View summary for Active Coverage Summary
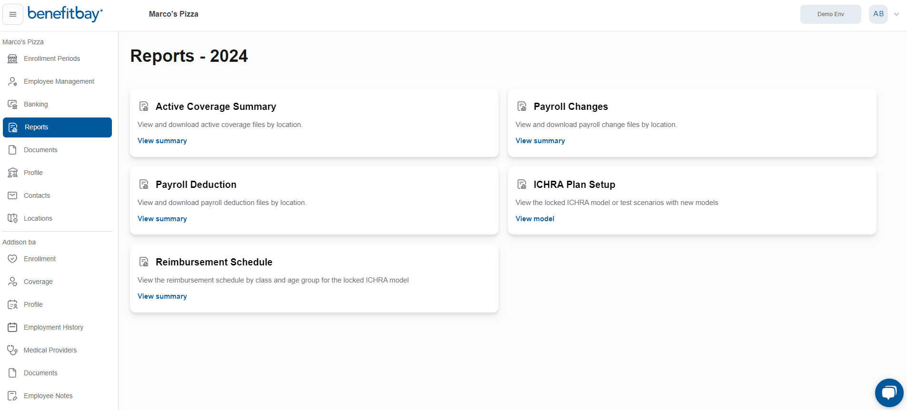This screenshot has width=907, height=410. pos(162,141)
